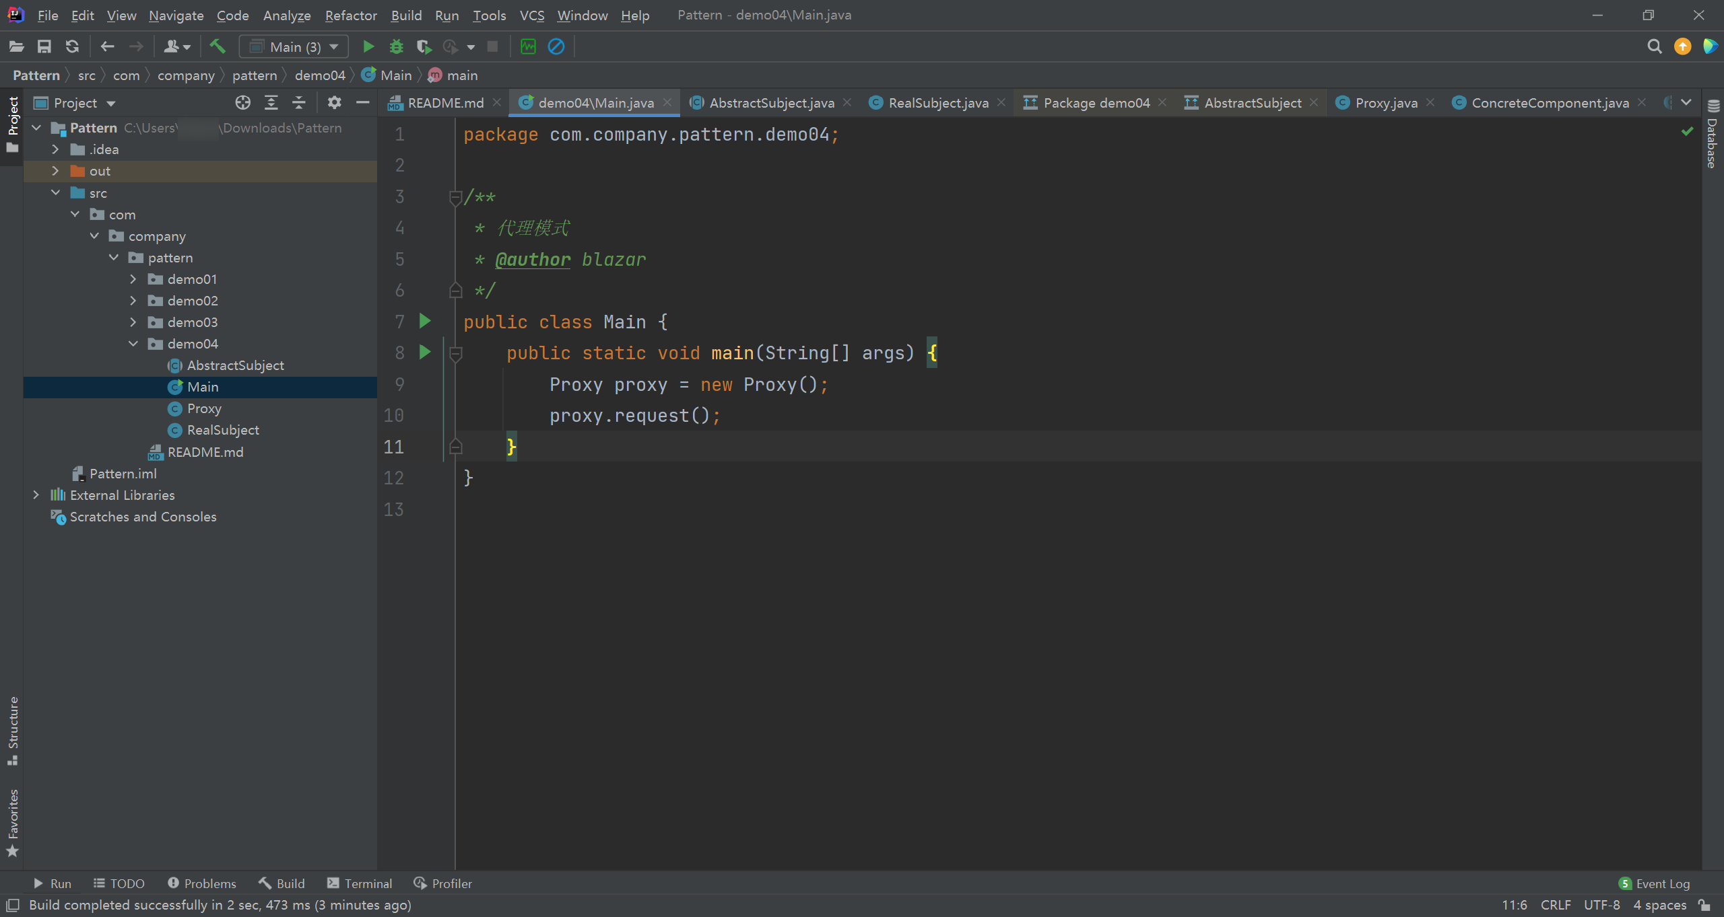Click Collapse All icon in Project panel
The height and width of the screenshot is (917, 1724).
point(298,103)
